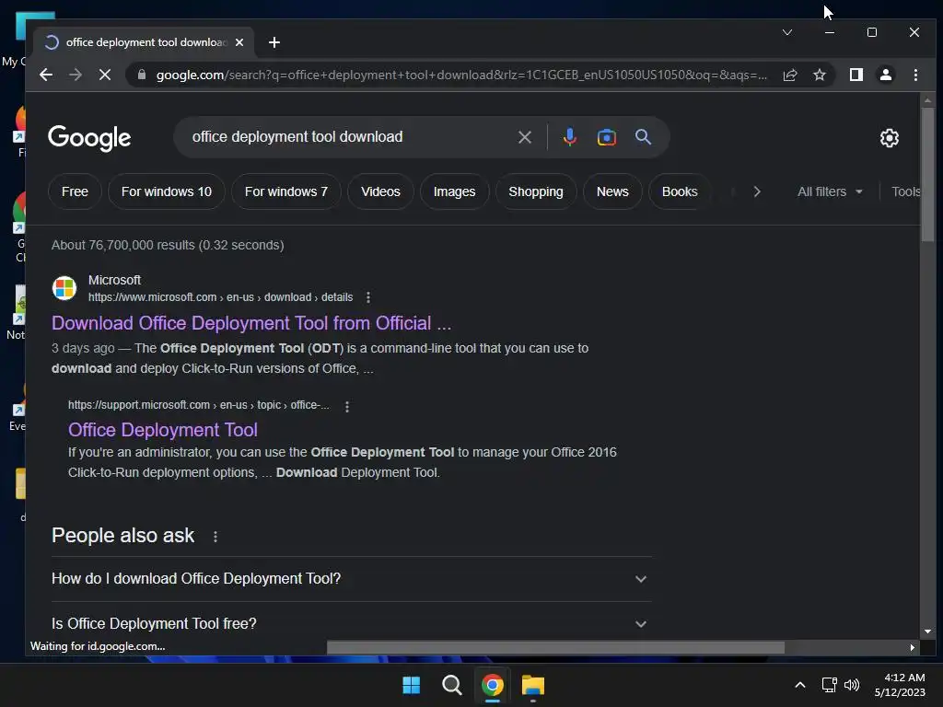Open File Explorer from taskbar
943x707 pixels.
[533, 685]
